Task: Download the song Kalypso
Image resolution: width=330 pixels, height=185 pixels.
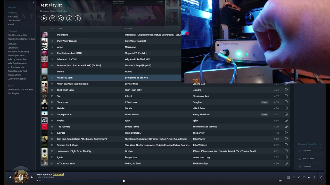Action: [286, 133]
